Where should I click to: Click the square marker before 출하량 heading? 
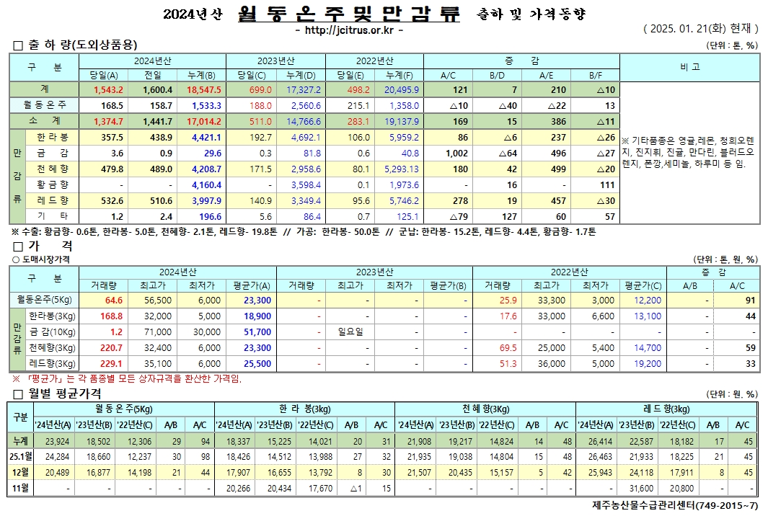[x=18, y=45]
